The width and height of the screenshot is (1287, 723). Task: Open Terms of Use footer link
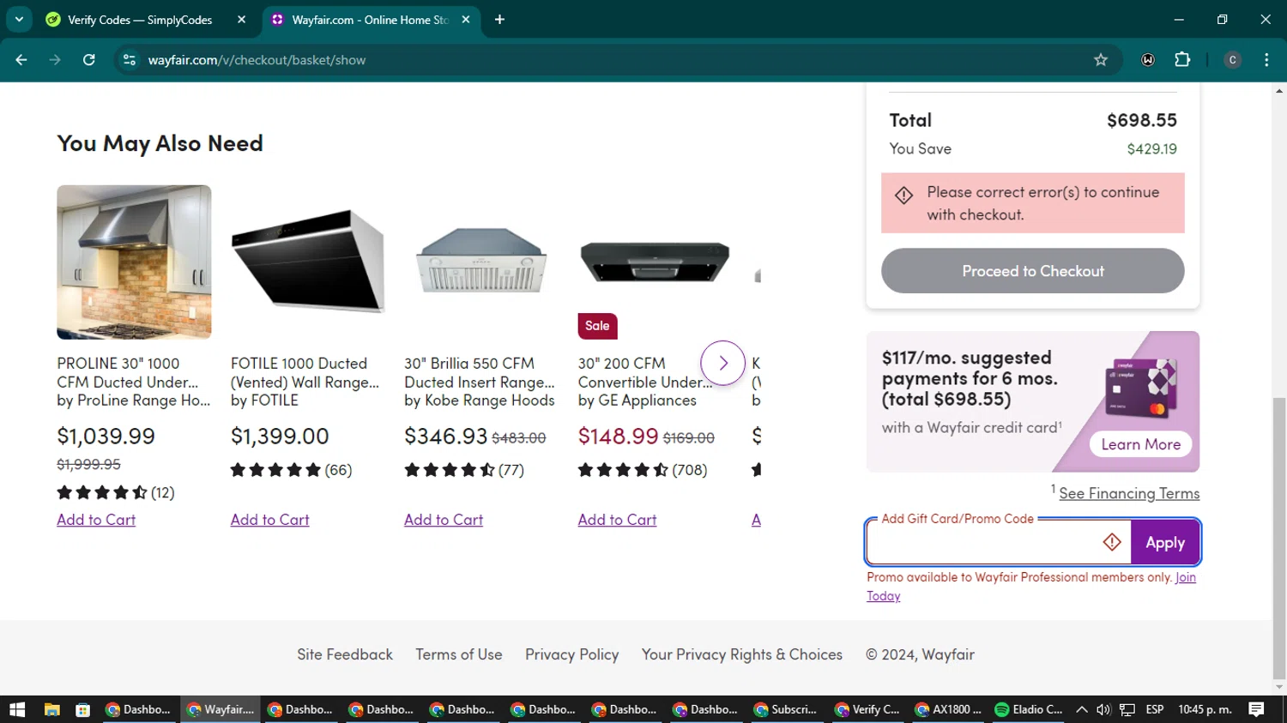tap(459, 654)
